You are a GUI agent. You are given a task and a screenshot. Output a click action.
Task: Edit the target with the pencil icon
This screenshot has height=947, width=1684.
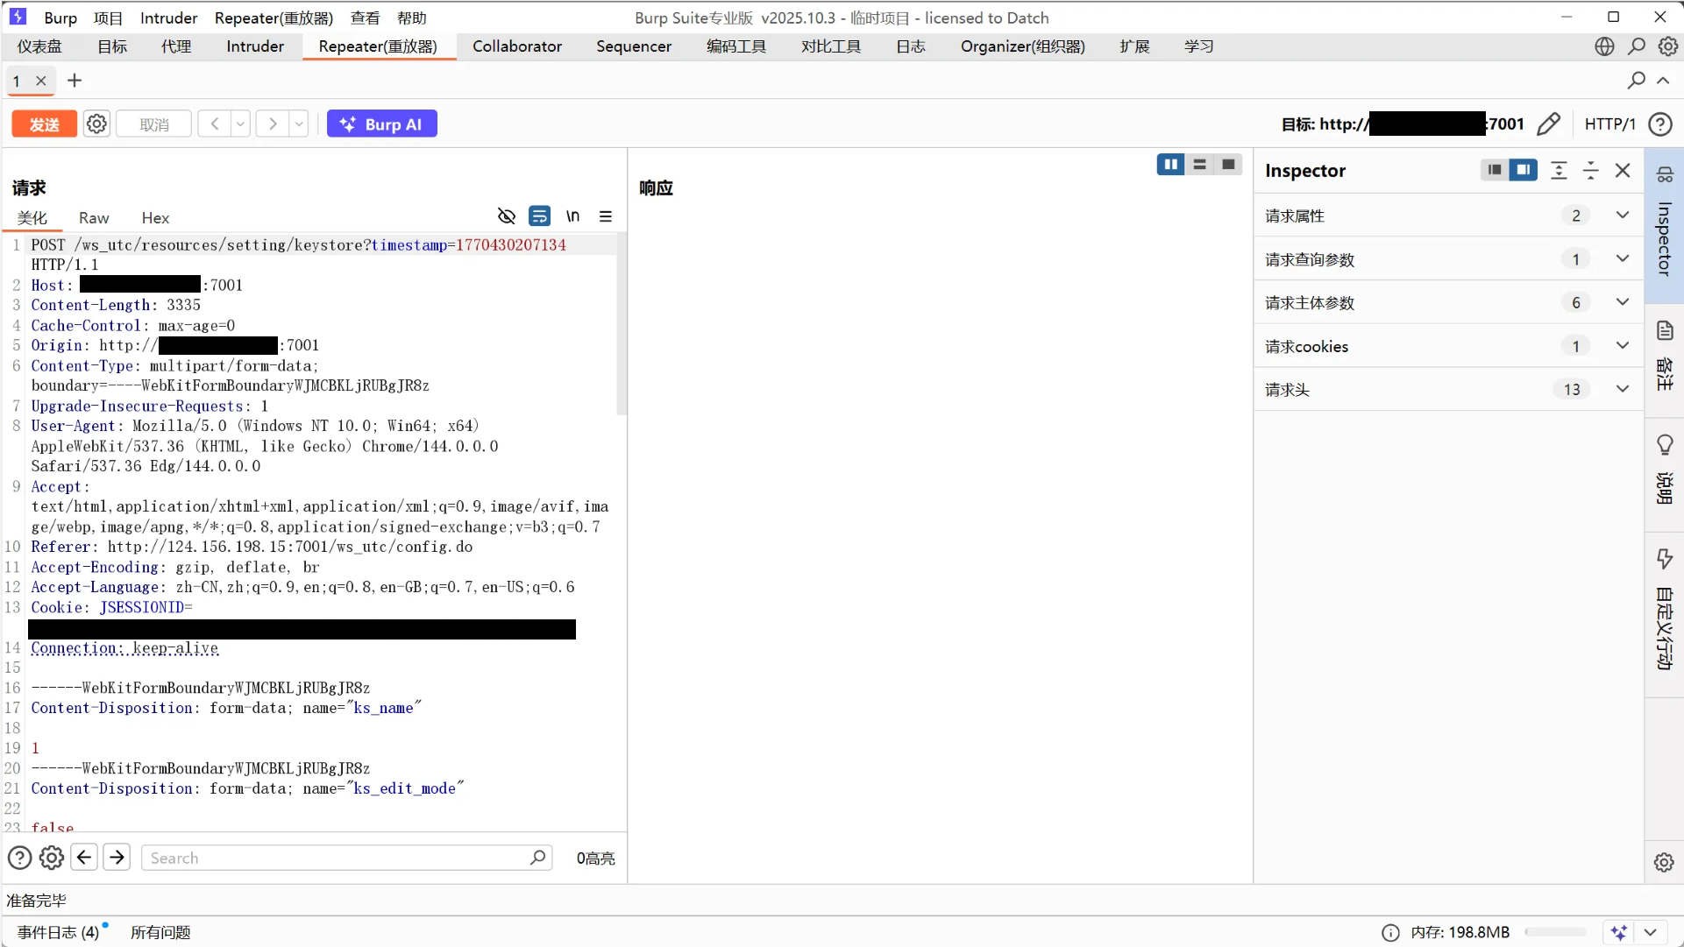[x=1549, y=124]
